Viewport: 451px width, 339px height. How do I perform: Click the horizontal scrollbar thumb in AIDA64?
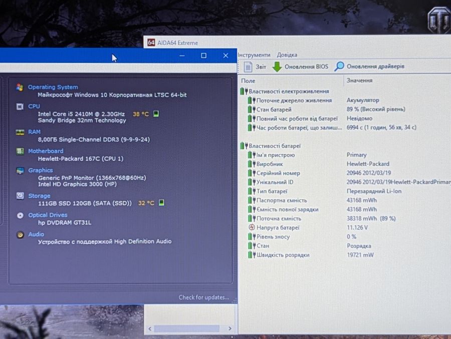pyautogui.click(x=187, y=328)
